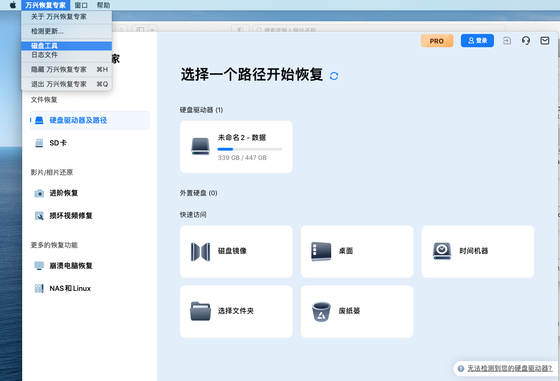Open the 磁盘镜像 quick access card
This screenshot has width=560, height=381.
pos(236,251)
